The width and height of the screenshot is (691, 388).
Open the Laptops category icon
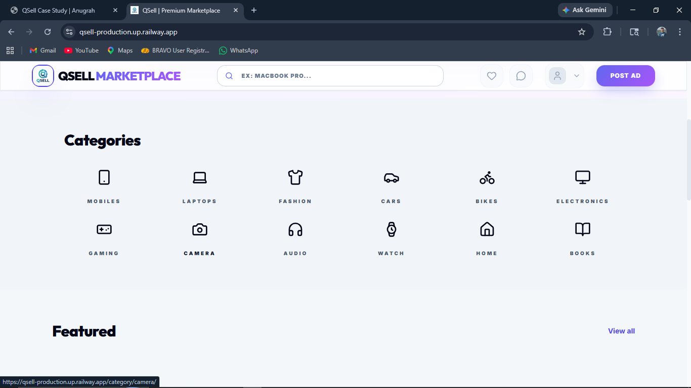199,177
